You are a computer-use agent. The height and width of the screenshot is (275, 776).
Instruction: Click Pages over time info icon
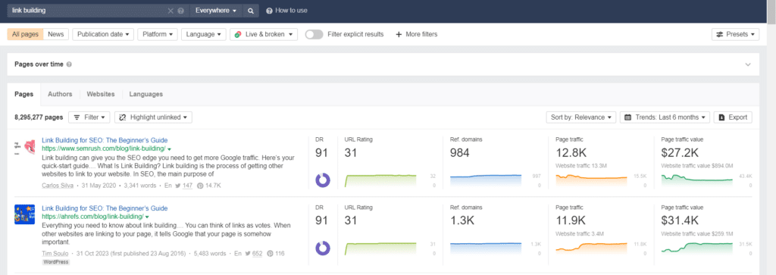[69, 64]
